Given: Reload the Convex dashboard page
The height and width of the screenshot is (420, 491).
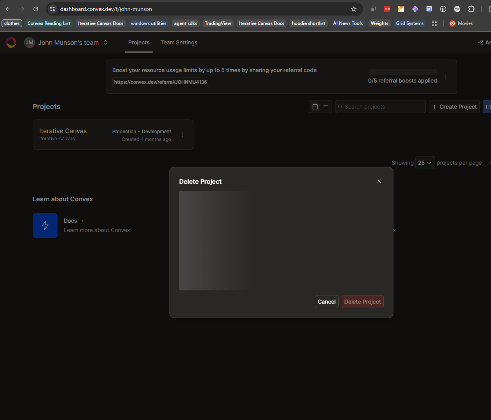Looking at the screenshot, I should click(36, 9).
